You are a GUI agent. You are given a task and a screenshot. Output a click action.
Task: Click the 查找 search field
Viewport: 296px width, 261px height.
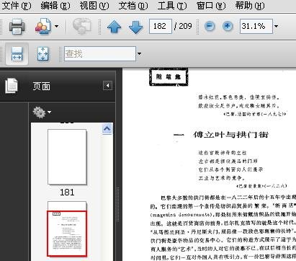coord(100,53)
